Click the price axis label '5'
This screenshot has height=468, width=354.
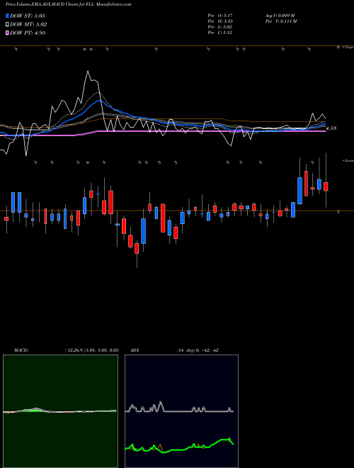(338, 211)
